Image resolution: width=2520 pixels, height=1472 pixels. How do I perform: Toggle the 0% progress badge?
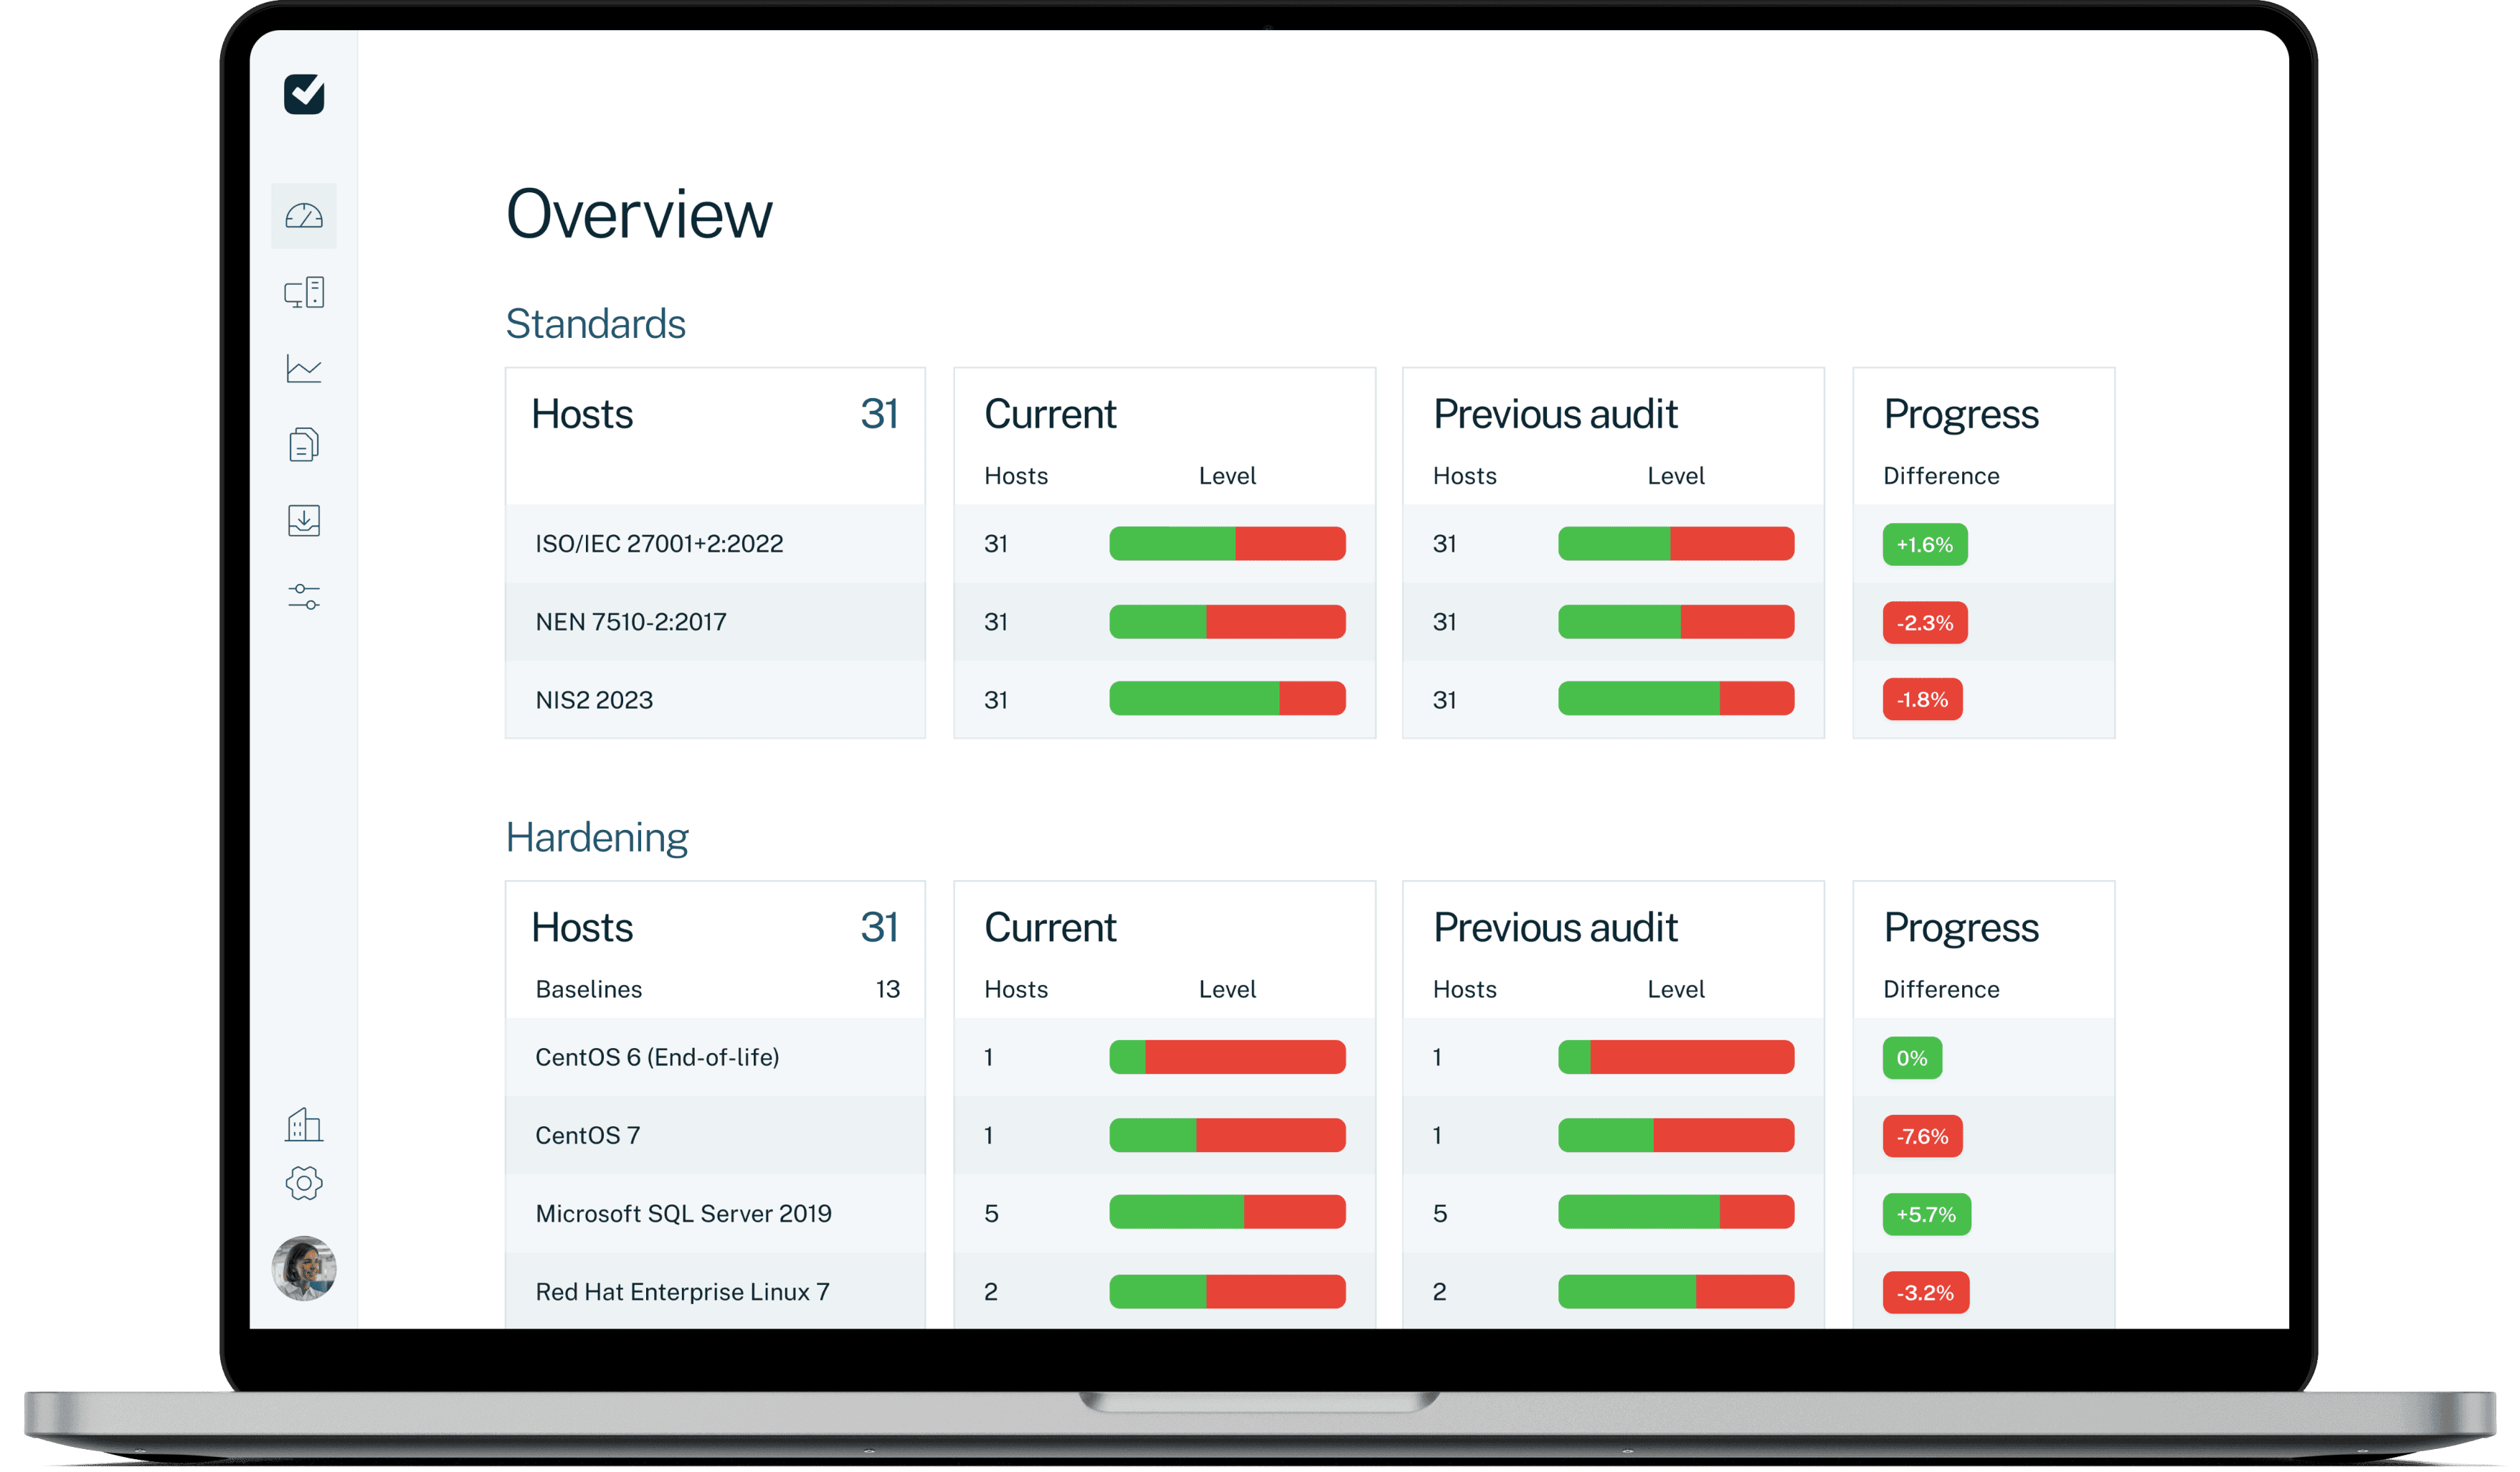click(x=1911, y=1057)
